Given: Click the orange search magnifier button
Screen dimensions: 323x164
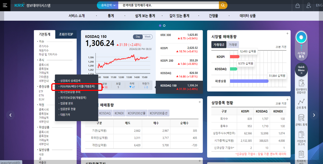Looking at the screenshot, I should (x=223, y=5).
